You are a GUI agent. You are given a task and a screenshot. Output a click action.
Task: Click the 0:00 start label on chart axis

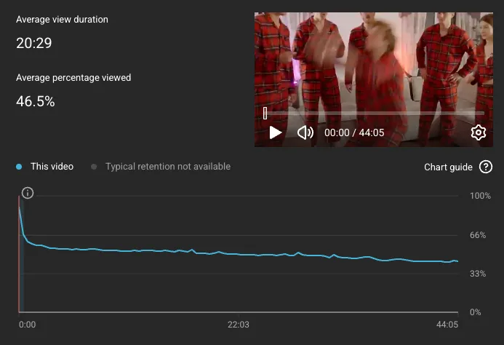tap(28, 325)
